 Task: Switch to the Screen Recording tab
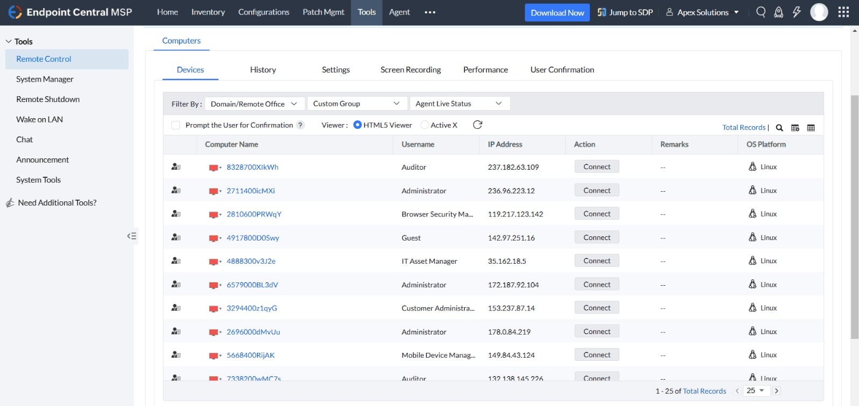coord(411,70)
